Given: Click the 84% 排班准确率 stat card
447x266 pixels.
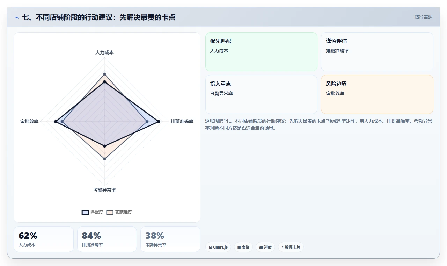Looking at the screenshot, I should tap(107, 239).
